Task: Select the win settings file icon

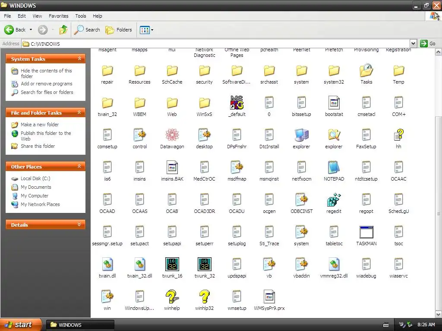Action: [x=107, y=297]
